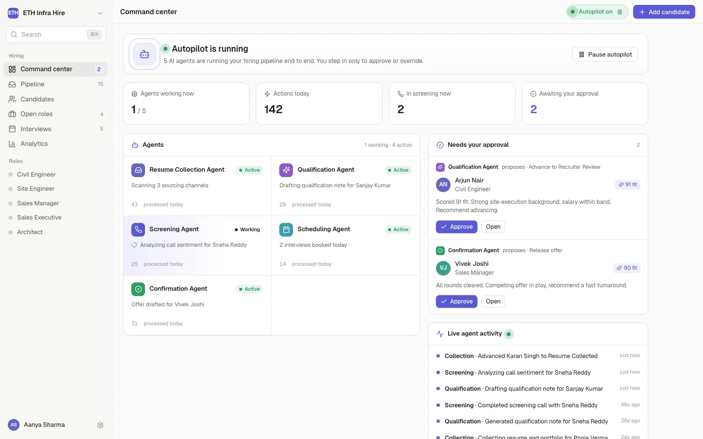Open the Open roles page

(x=56, y=114)
